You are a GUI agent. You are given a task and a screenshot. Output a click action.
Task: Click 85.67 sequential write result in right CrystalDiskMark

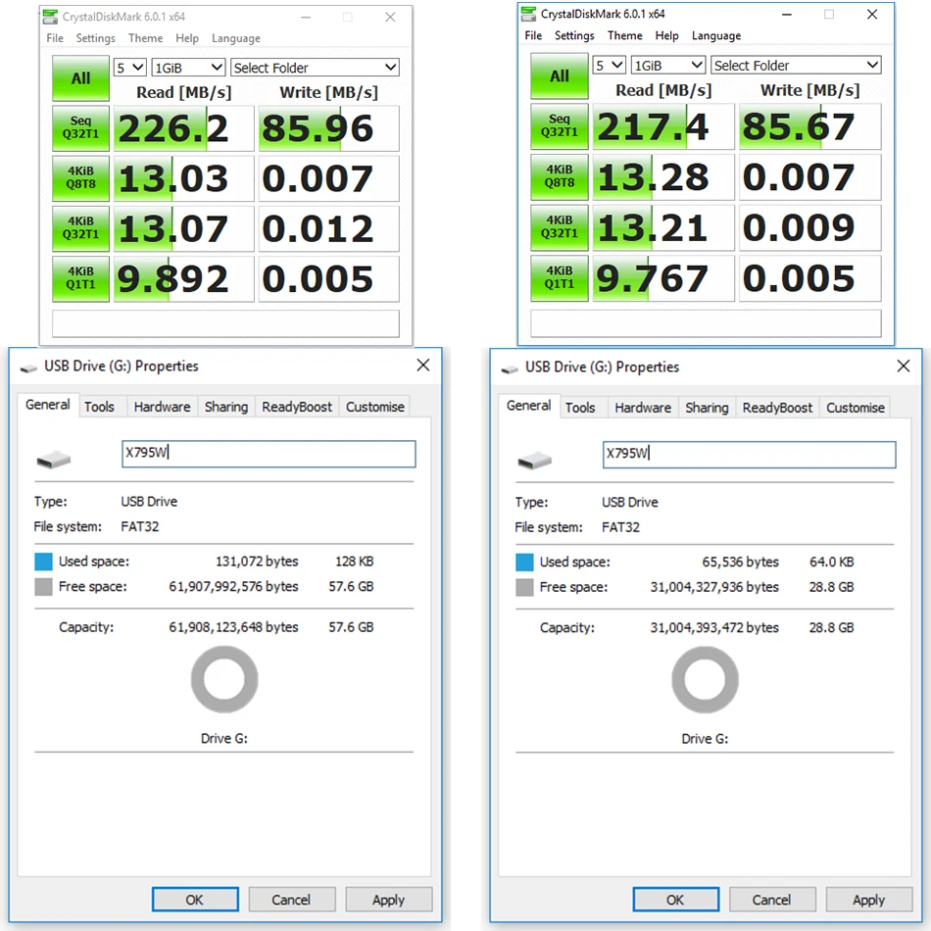click(810, 126)
